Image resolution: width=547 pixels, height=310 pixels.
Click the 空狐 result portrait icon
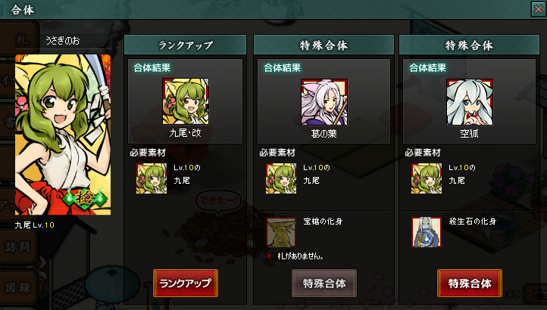[x=470, y=102]
